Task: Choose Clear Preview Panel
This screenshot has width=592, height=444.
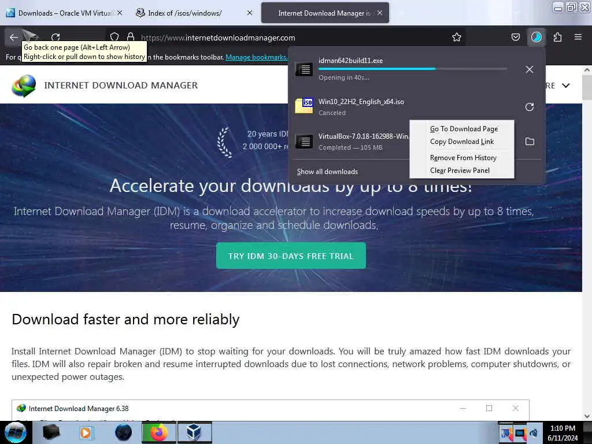Action: [460, 171]
